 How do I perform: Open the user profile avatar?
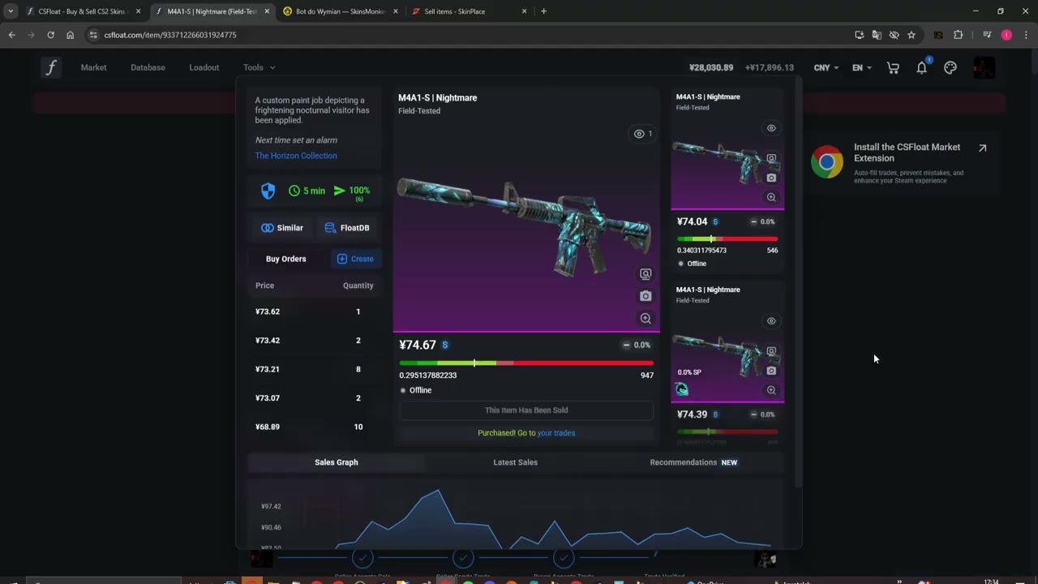click(x=984, y=67)
